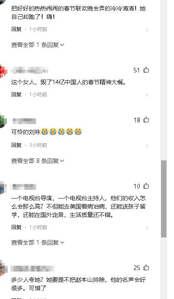Reply to the top 春节联欢晚会 comment
The width and height of the screenshot is (174, 299).
click(16, 29)
